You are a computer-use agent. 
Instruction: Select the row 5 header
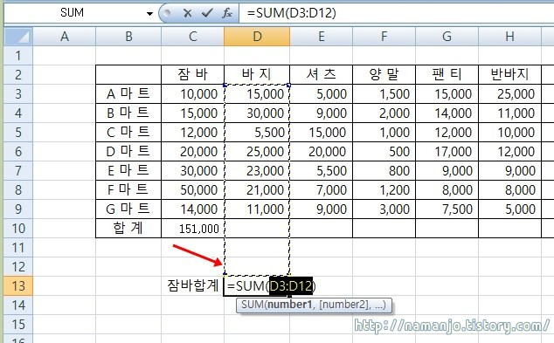point(18,133)
